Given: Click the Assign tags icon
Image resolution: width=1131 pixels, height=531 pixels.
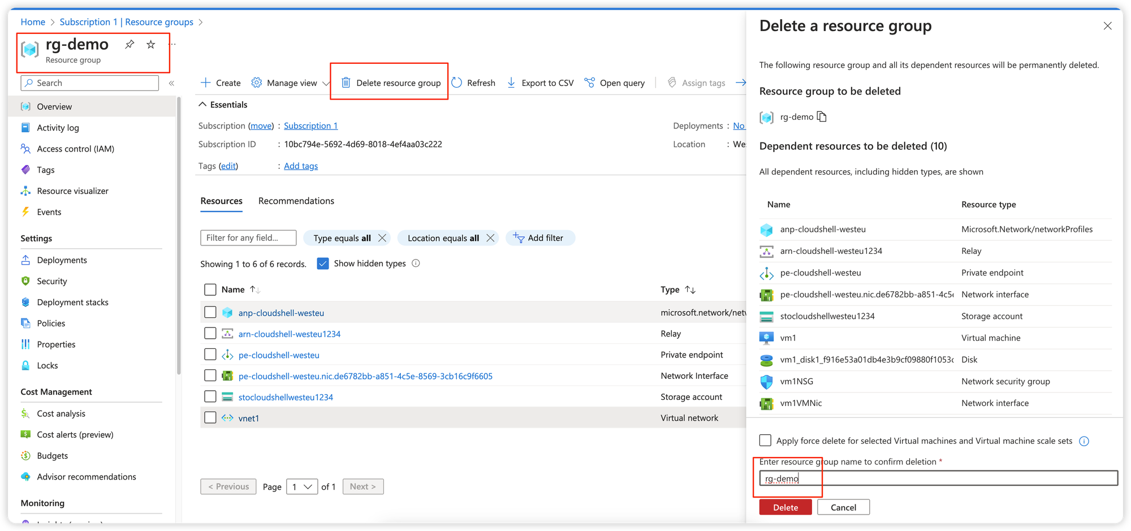Looking at the screenshot, I should click(x=672, y=83).
